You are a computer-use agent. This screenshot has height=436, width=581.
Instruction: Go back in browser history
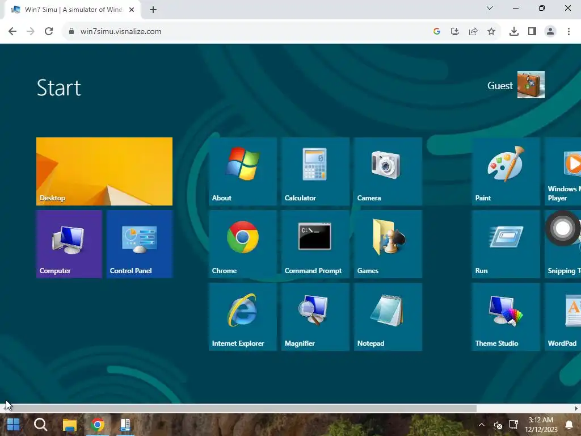(x=12, y=31)
